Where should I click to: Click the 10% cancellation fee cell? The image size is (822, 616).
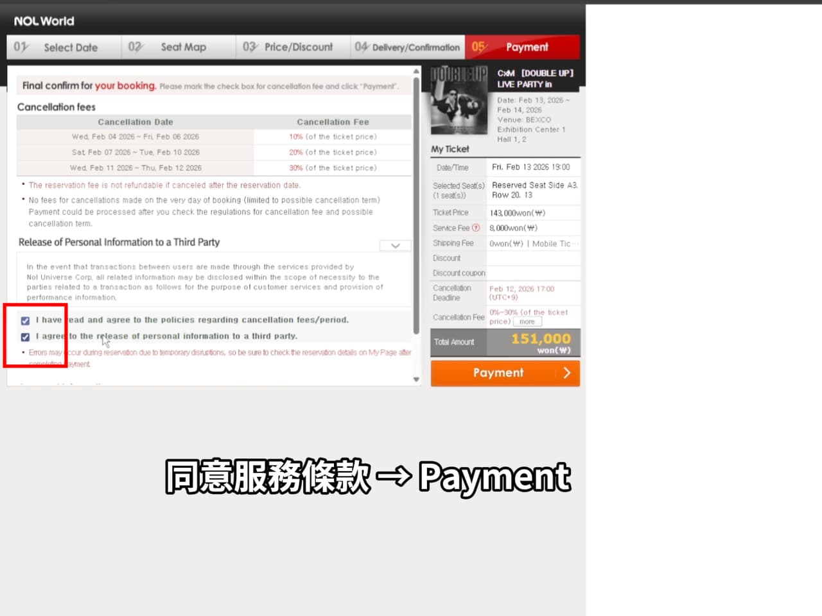(333, 137)
